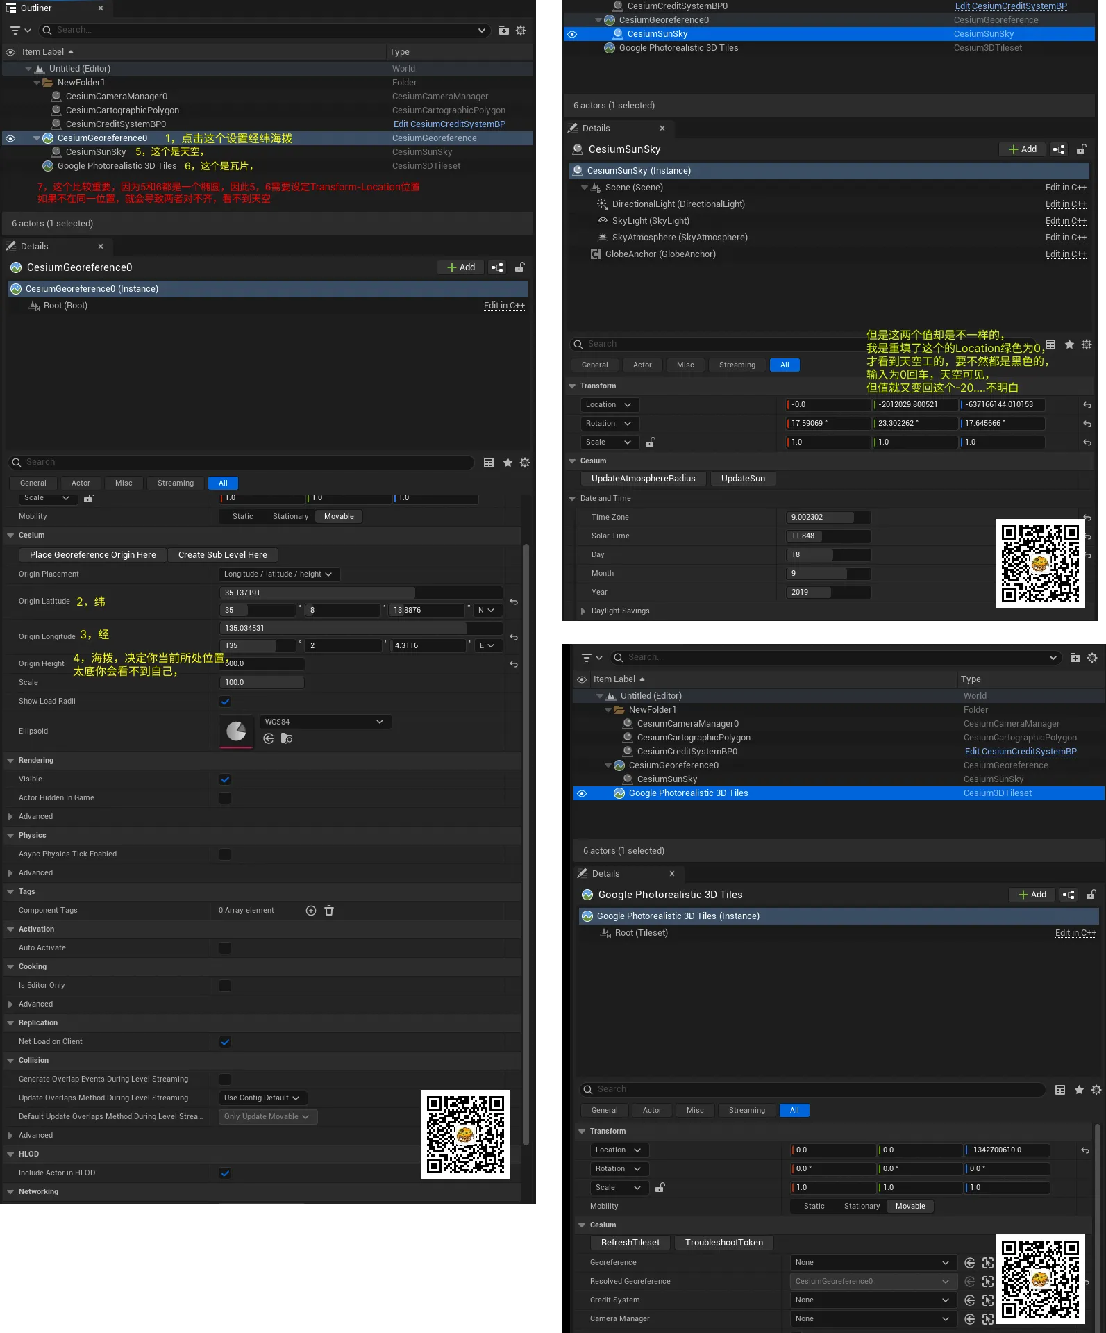Click Place Georeference Origin Here button

pyautogui.click(x=93, y=555)
